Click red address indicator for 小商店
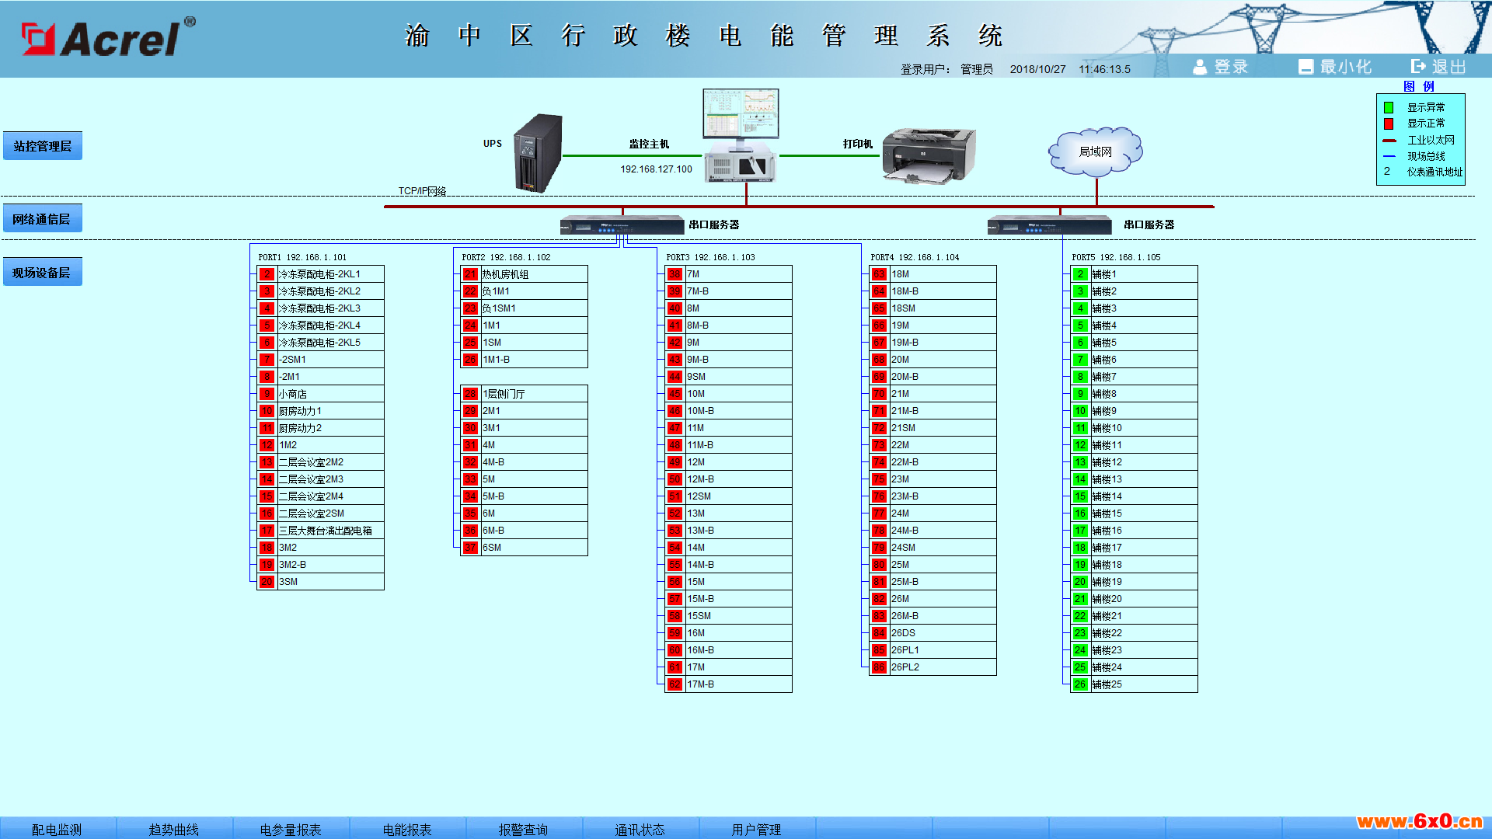Viewport: 1492px width, 839px height. point(267,394)
